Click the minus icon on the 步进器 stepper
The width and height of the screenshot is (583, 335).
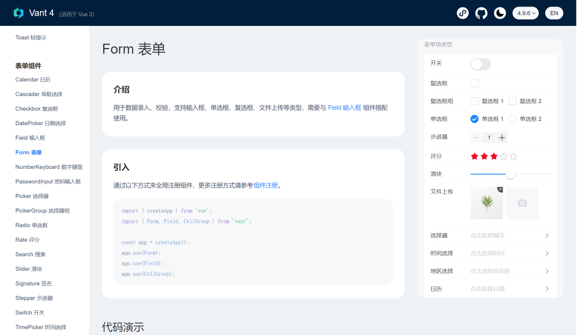pyautogui.click(x=476, y=137)
